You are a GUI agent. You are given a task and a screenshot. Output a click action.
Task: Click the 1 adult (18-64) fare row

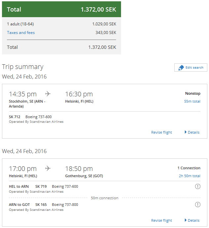click(x=21, y=24)
